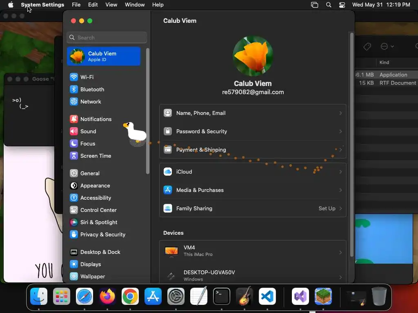This screenshot has width=418, height=313.
Task: Select the Calub Viem Apple ID entry
Action: click(x=104, y=56)
